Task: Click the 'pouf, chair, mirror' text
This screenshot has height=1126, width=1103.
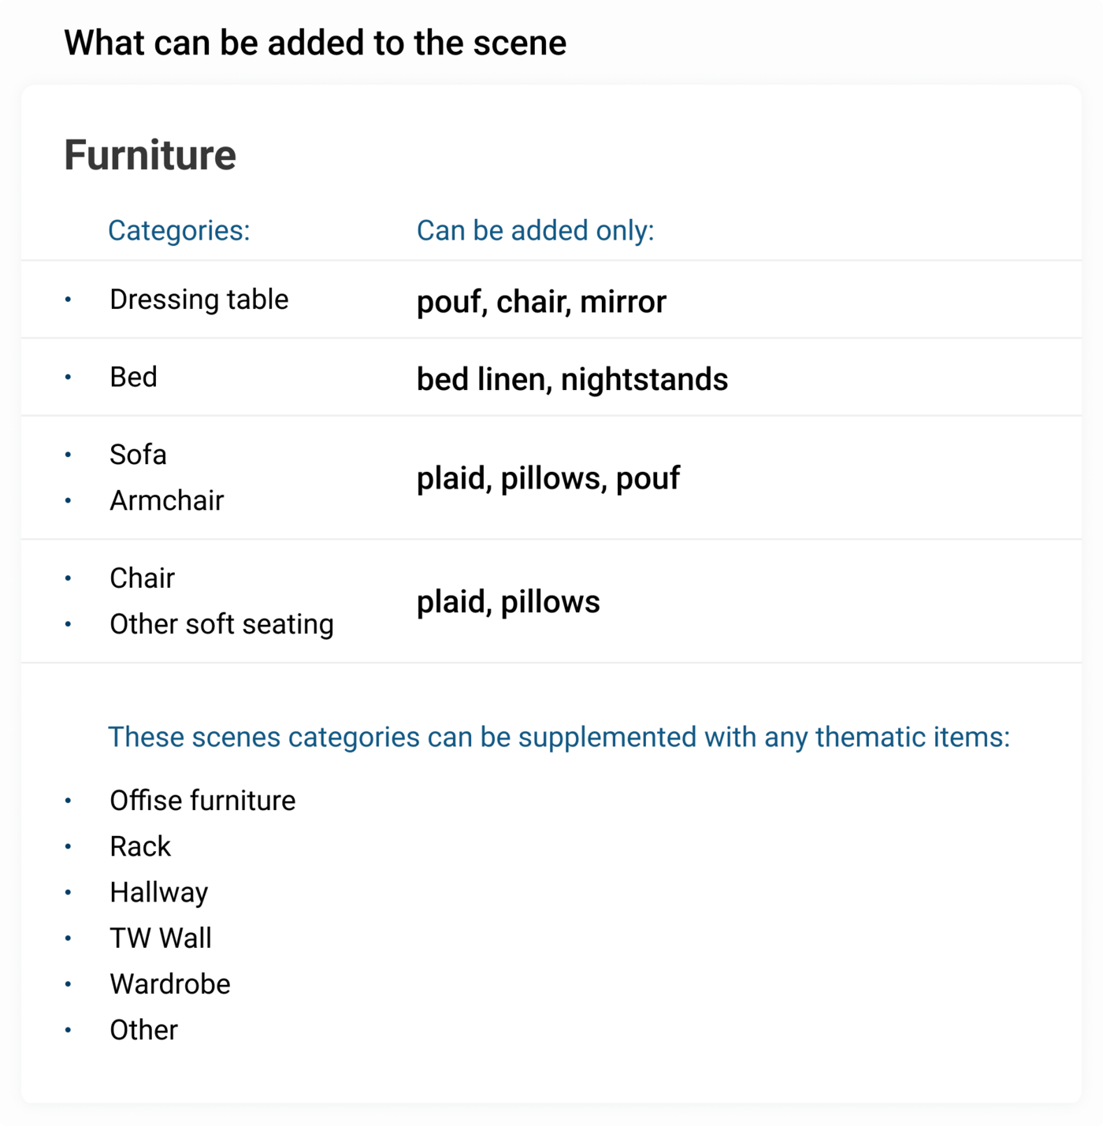Action: point(541,302)
